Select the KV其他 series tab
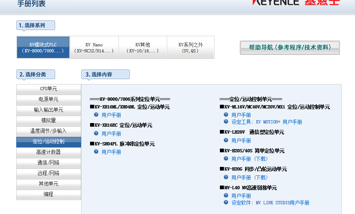 142,48
